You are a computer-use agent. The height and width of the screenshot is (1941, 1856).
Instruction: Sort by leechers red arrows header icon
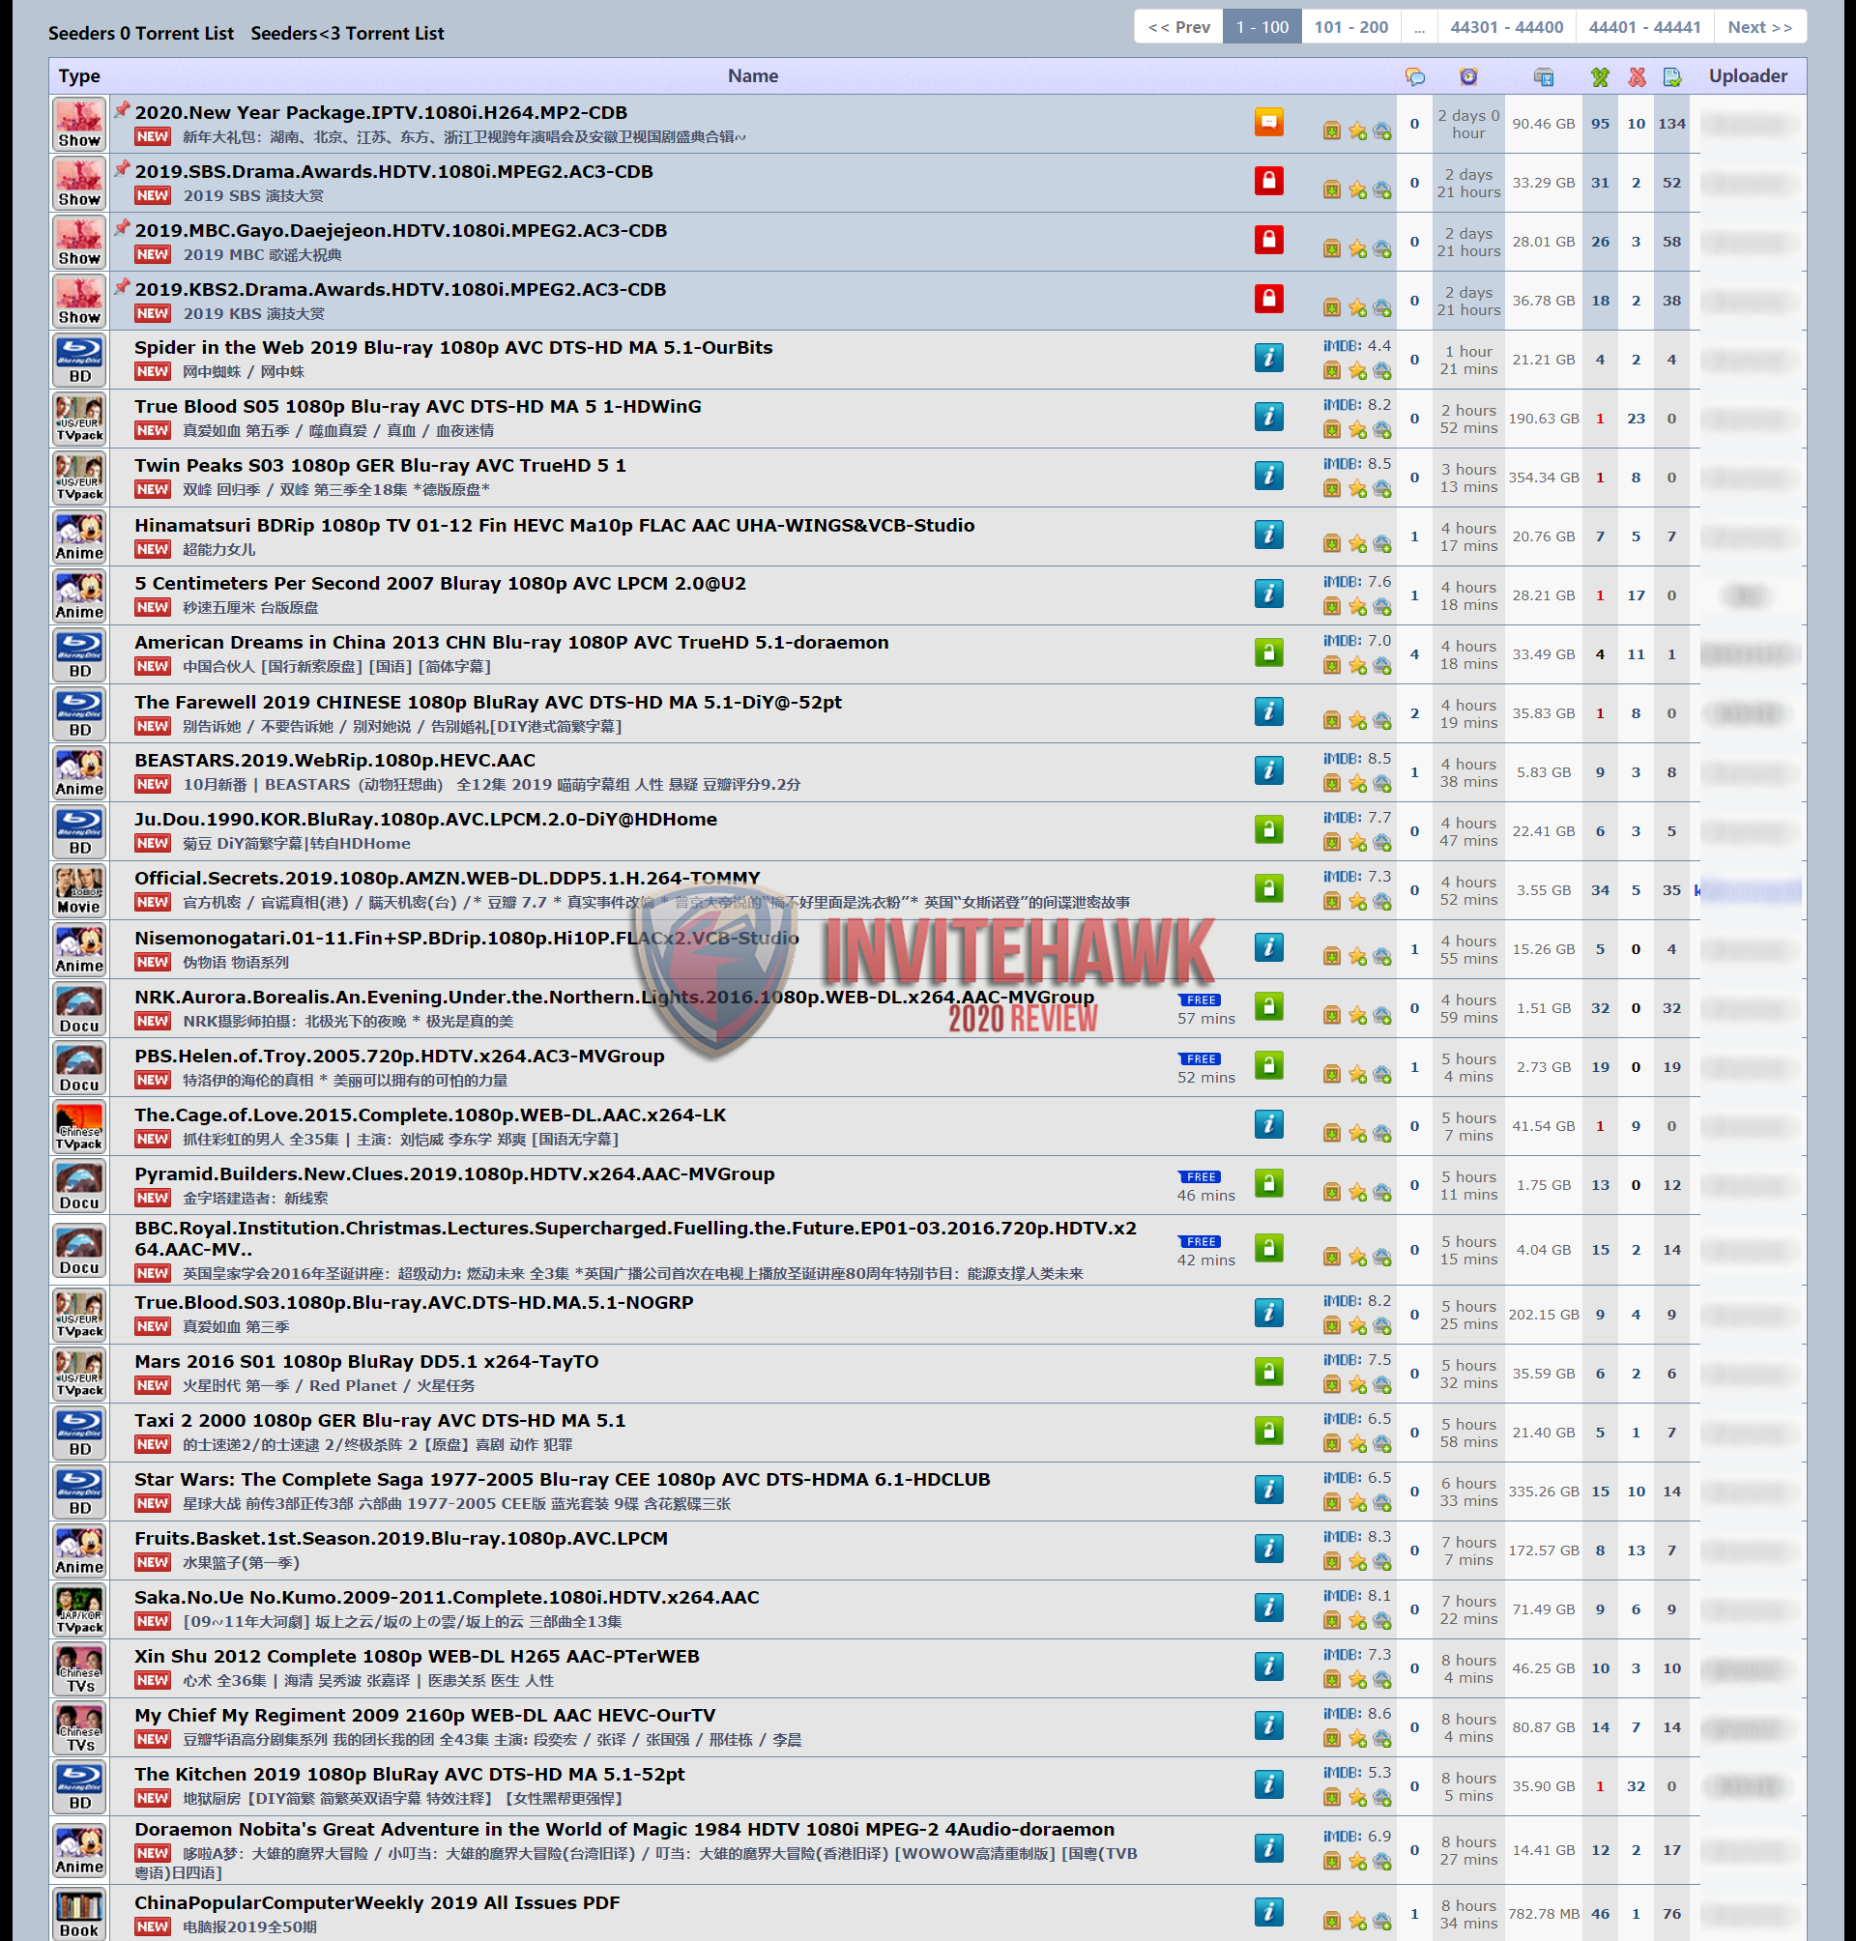(x=1637, y=77)
